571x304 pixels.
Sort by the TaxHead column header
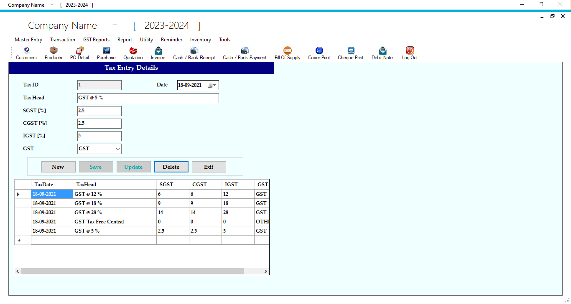coord(115,184)
